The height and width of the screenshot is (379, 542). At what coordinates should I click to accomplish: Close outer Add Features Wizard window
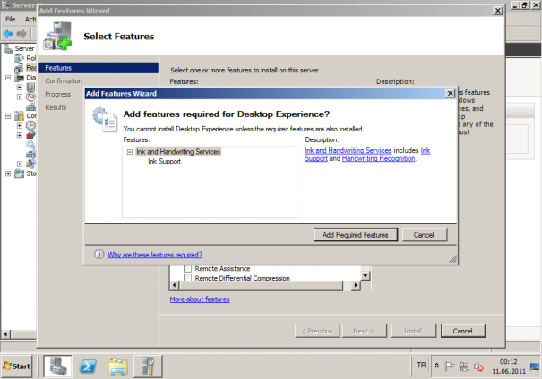point(498,11)
